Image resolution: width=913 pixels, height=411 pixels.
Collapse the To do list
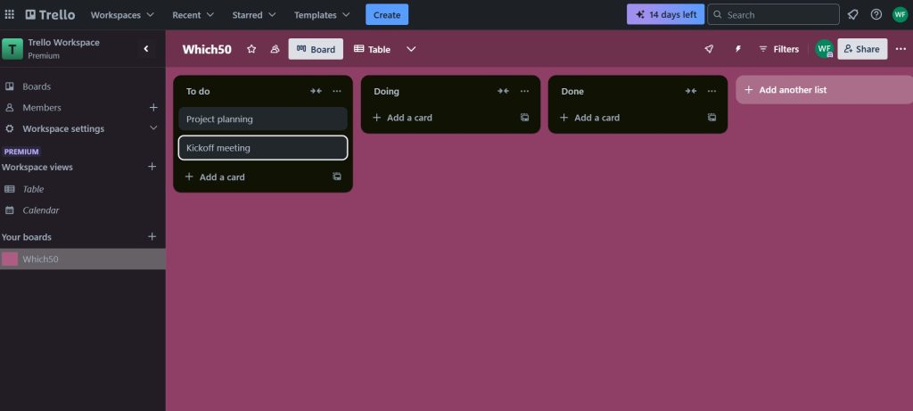[x=316, y=92]
